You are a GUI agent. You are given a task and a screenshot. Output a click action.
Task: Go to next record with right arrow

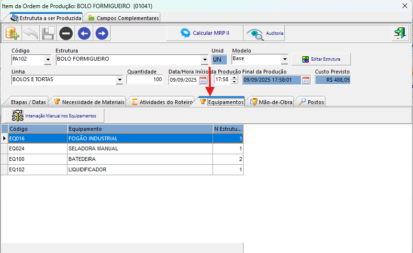coord(101,33)
